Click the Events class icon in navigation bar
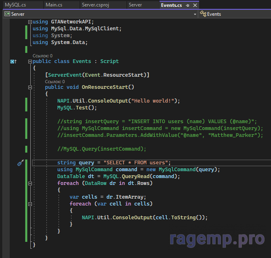This screenshot has width=271, height=258. [203, 14]
